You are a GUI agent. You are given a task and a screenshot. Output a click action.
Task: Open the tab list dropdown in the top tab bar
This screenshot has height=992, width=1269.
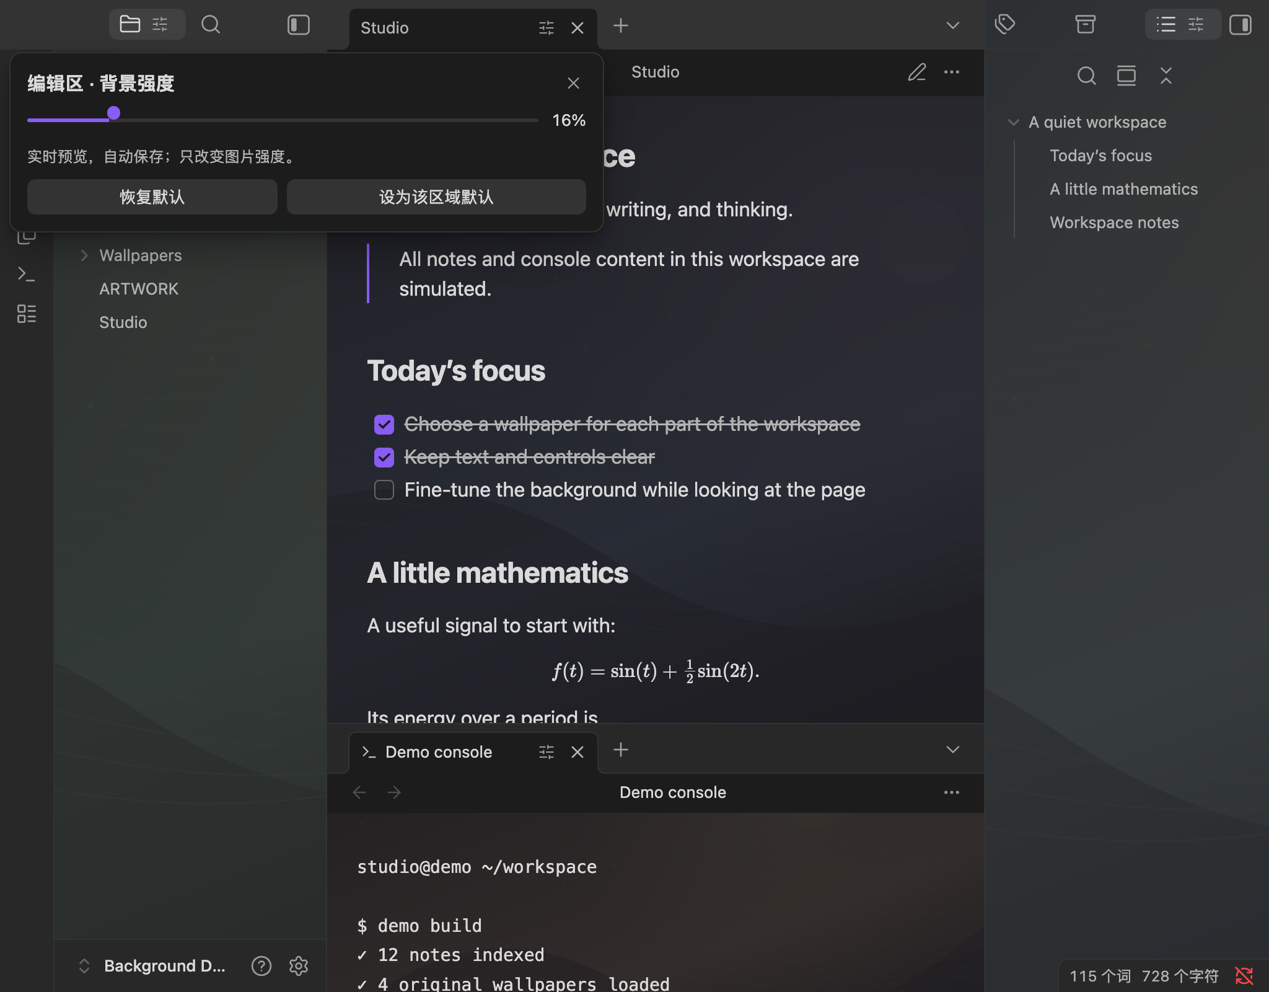(x=952, y=25)
